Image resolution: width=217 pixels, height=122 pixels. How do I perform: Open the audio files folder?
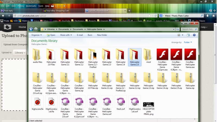tap(37, 56)
